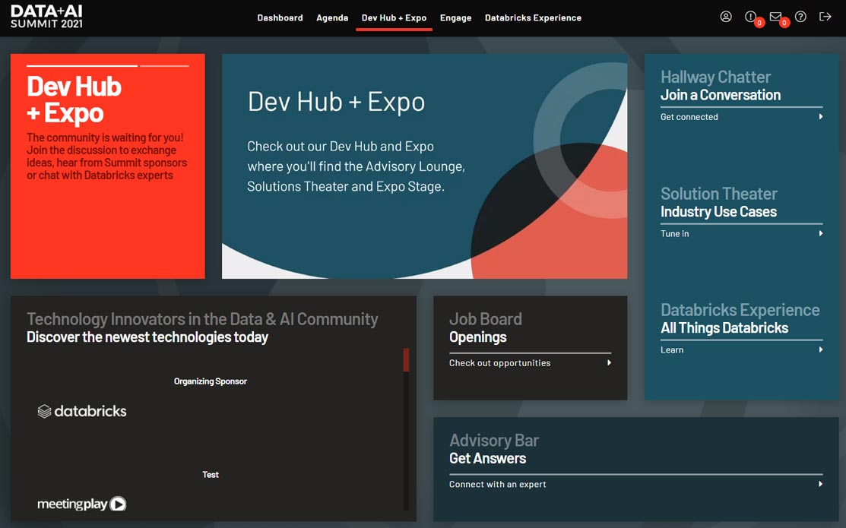
Task: Open the user profile icon
Action: tap(726, 17)
